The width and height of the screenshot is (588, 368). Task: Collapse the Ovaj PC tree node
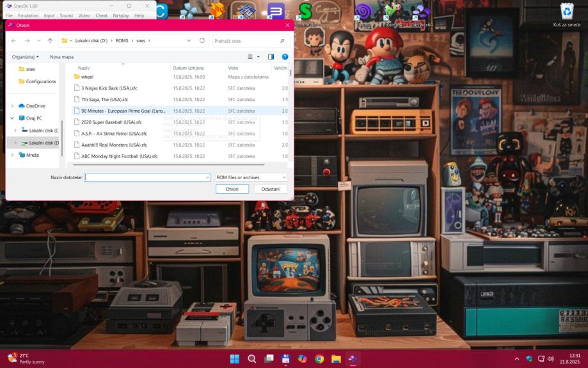coord(13,118)
